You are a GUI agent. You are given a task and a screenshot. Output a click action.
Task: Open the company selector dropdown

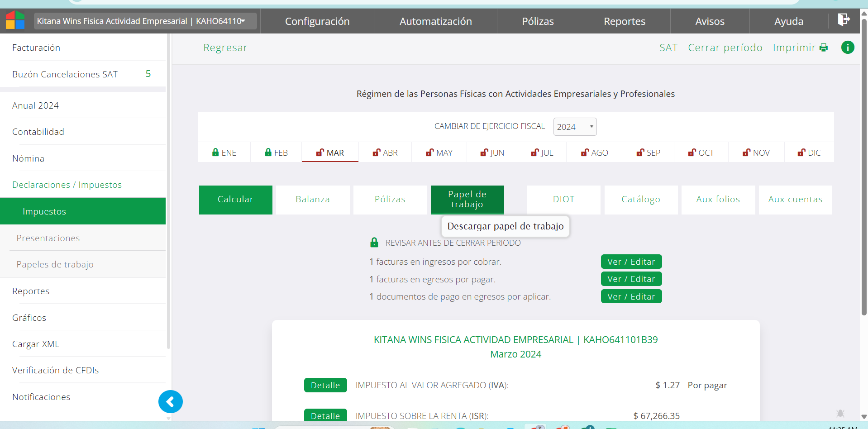[145, 21]
